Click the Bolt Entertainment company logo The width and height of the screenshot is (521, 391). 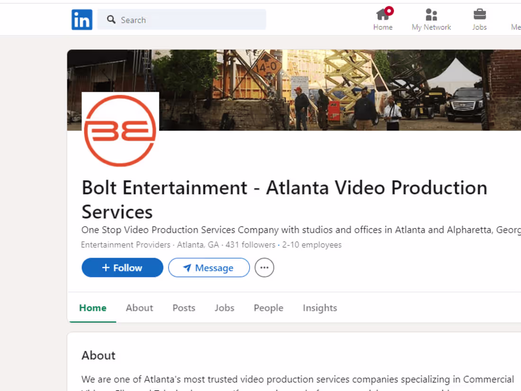(x=120, y=129)
